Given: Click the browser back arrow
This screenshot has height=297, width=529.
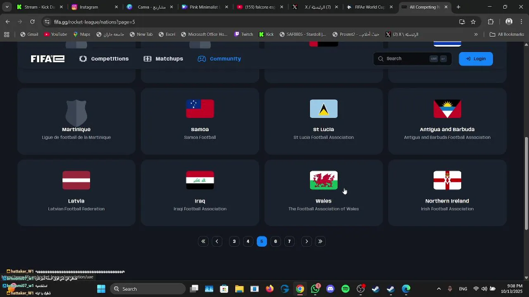Looking at the screenshot, I should pos(8,22).
